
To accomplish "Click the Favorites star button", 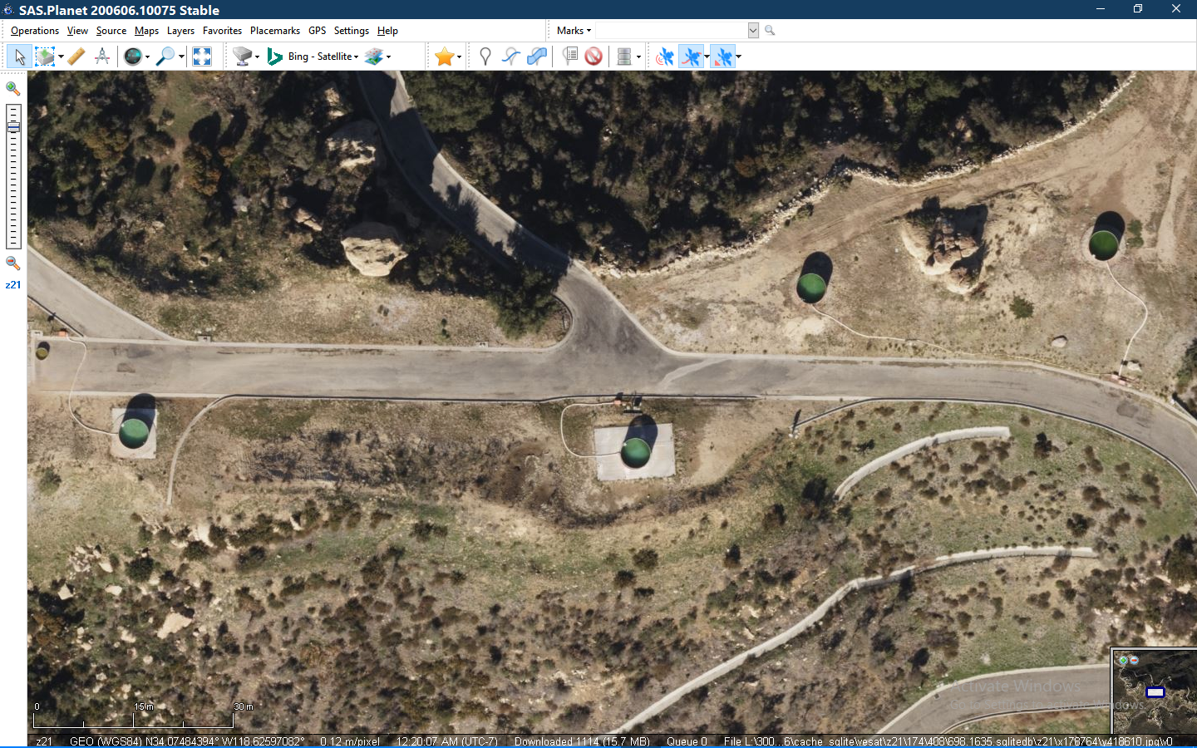I will 443,56.
